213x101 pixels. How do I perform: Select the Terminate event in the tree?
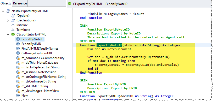point(23,30)
